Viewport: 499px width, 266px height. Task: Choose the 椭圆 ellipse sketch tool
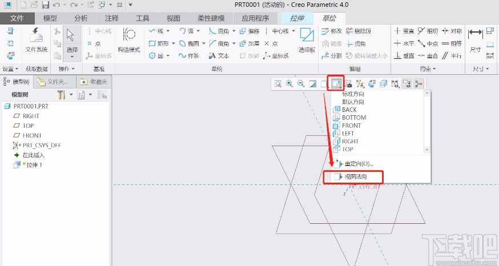click(190, 43)
